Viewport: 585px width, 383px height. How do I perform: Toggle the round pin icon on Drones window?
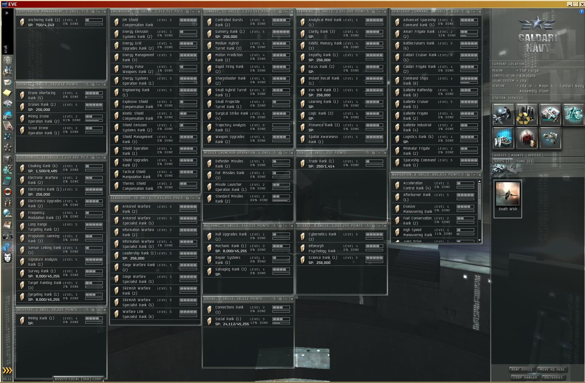(93, 84)
